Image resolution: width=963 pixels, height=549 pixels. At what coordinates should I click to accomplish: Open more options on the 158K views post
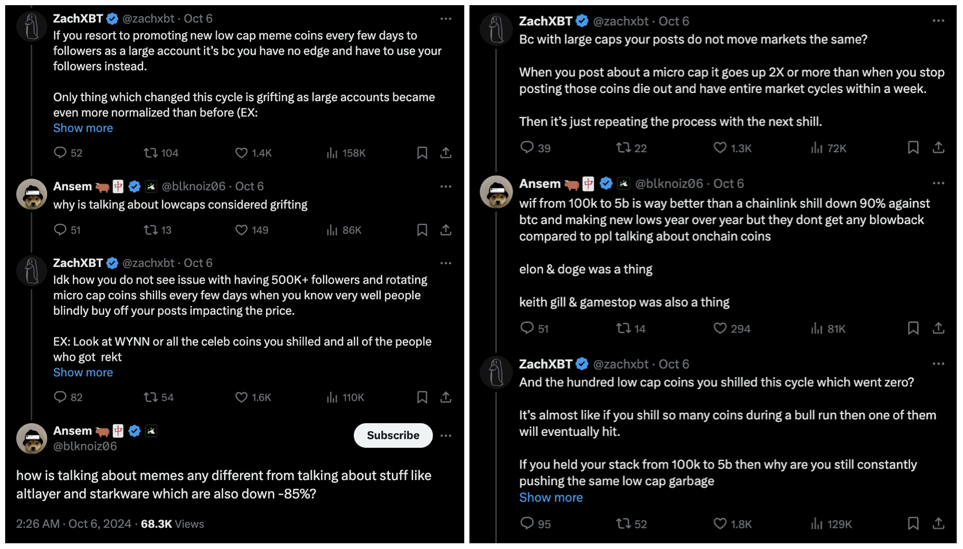pos(446,19)
